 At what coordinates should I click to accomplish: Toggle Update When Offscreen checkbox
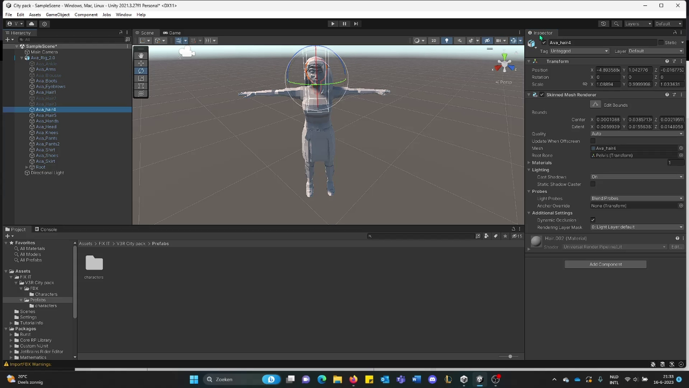click(x=593, y=141)
